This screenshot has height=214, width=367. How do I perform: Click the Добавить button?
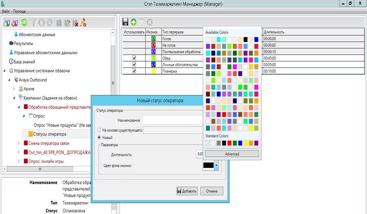[x=187, y=191]
